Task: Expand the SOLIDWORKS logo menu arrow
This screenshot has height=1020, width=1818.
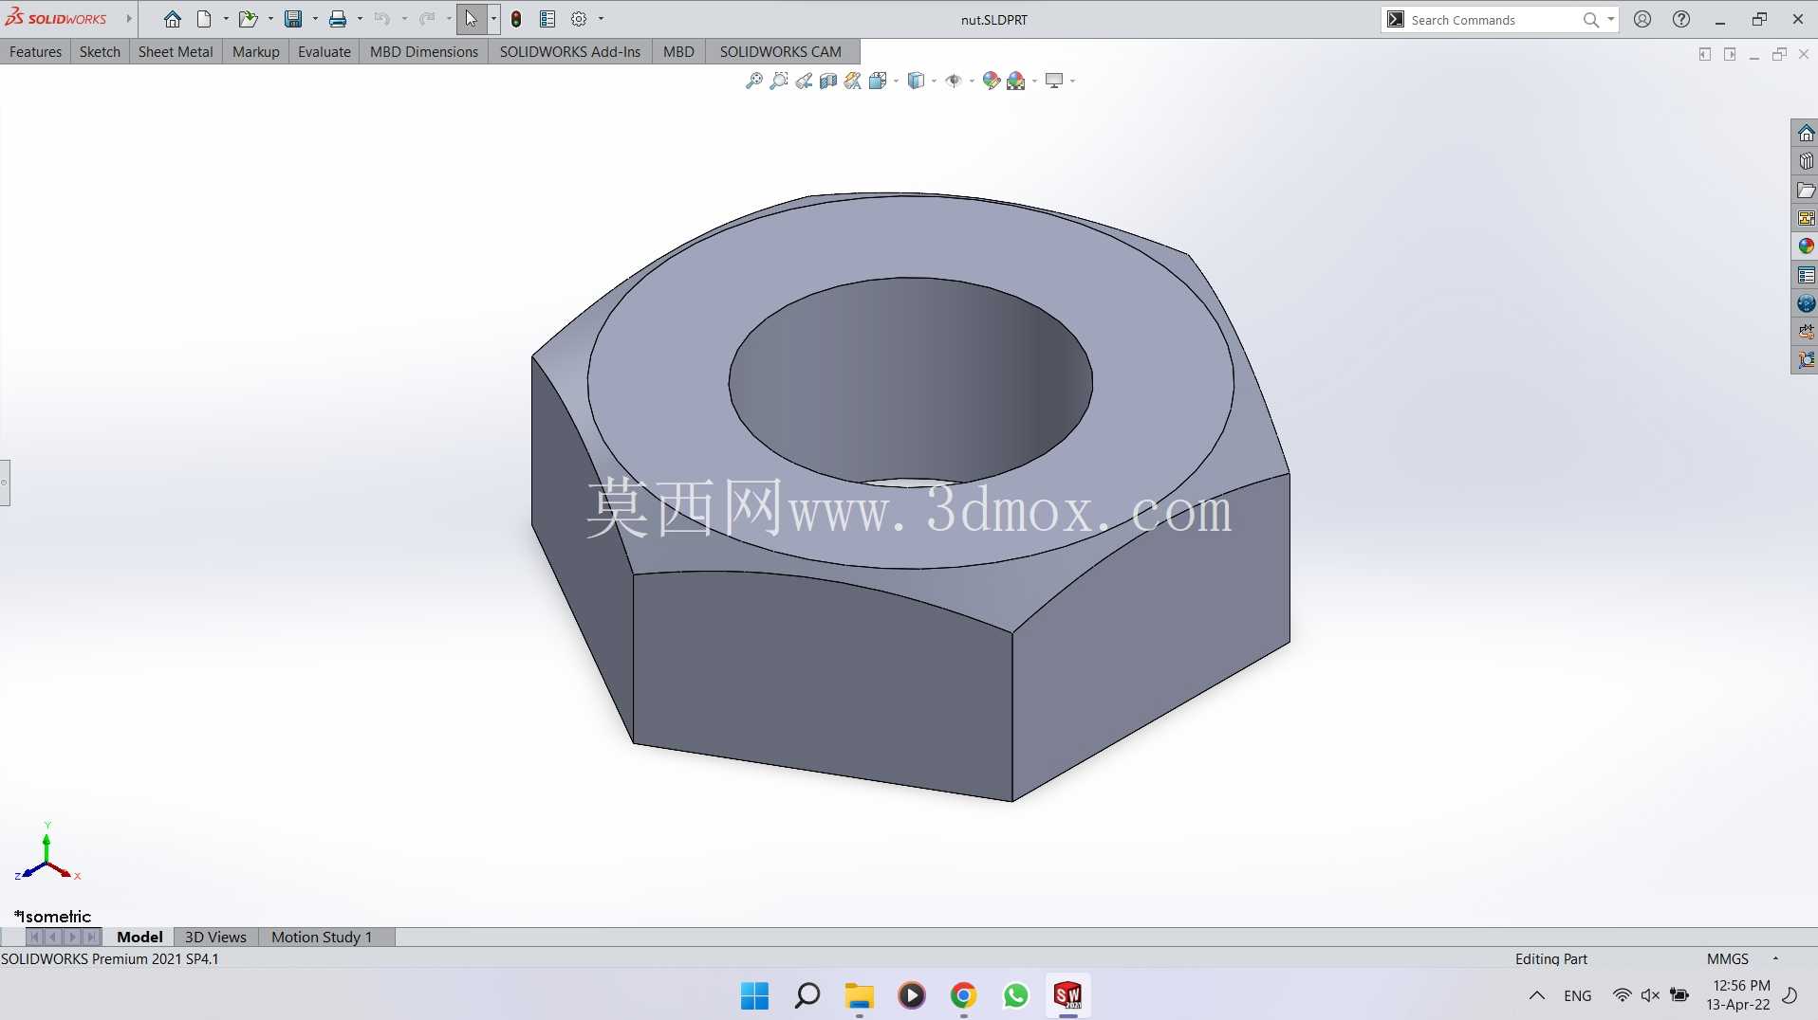Action: tap(129, 19)
